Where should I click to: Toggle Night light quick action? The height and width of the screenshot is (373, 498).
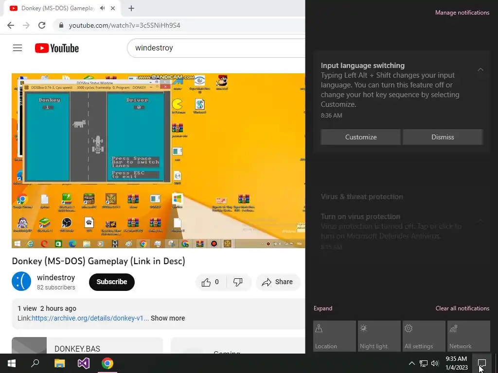pyautogui.click(x=379, y=336)
